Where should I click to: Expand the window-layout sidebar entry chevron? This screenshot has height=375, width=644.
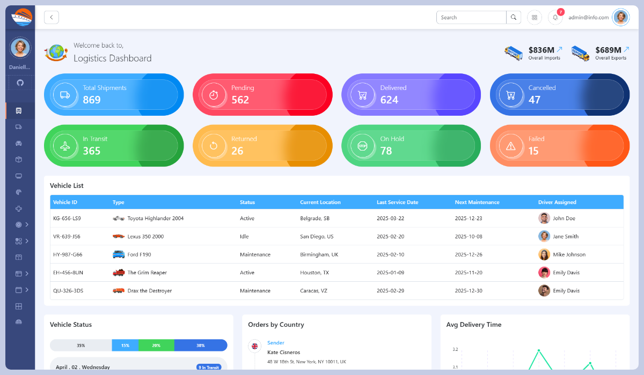coord(26,273)
